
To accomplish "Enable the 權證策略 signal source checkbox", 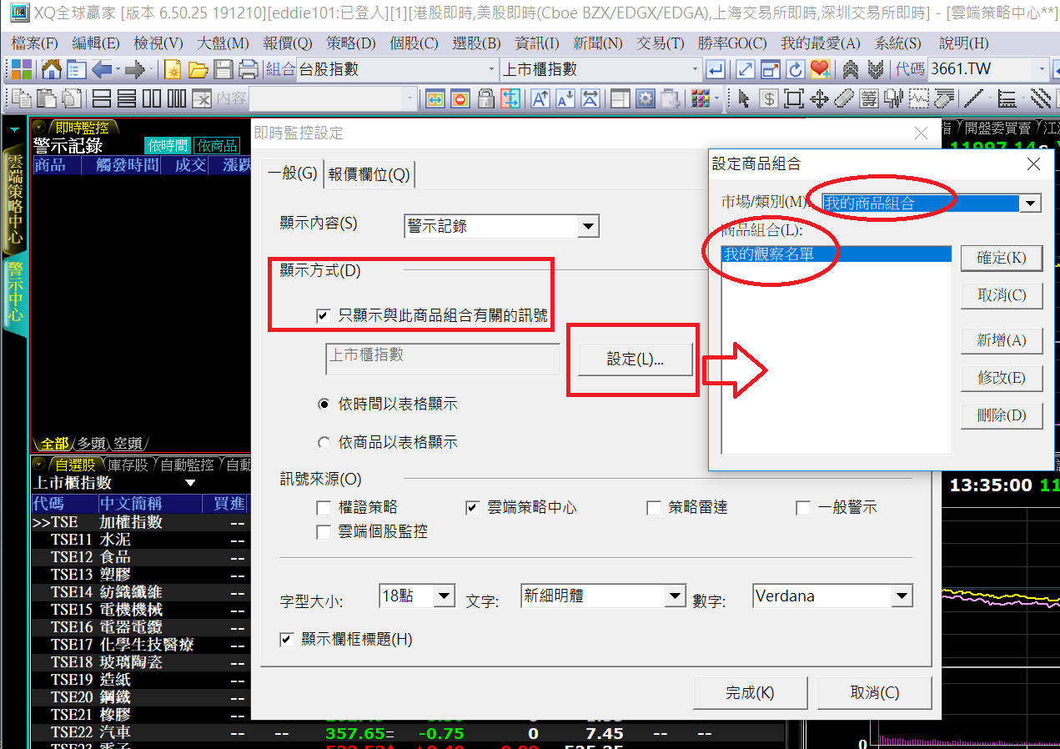I will coord(324,508).
